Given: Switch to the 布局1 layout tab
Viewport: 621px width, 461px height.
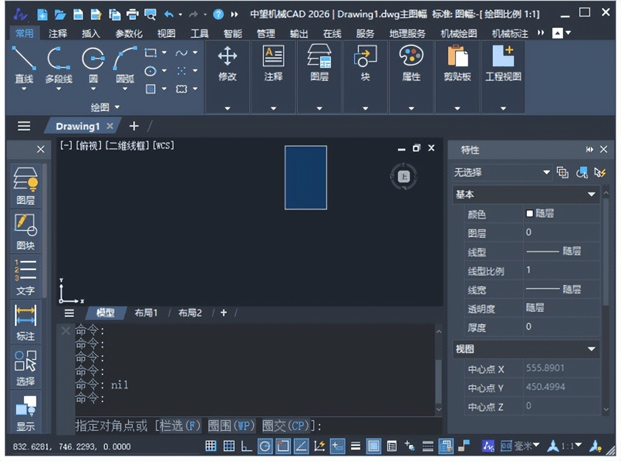Looking at the screenshot, I should [146, 313].
